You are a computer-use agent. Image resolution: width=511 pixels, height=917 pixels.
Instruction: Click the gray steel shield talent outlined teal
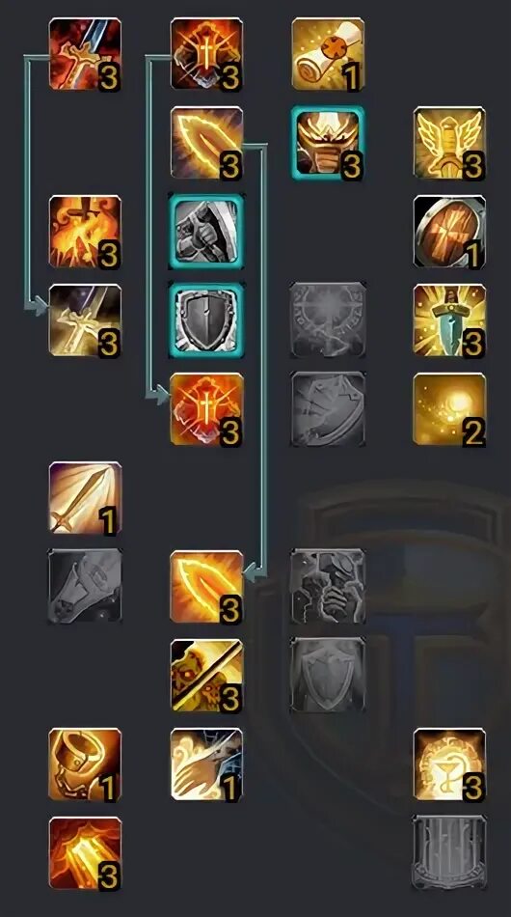click(206, 320)
